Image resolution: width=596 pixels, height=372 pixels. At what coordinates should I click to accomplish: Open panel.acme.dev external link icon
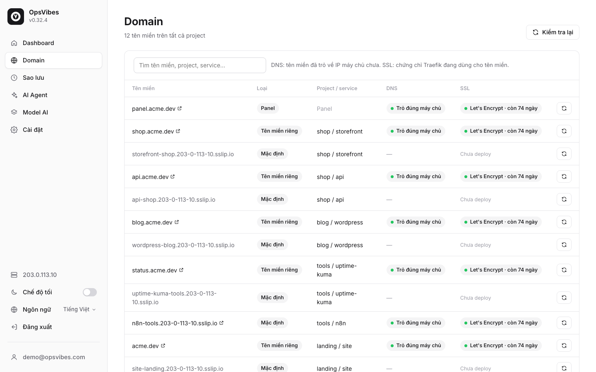pos(180,108)
